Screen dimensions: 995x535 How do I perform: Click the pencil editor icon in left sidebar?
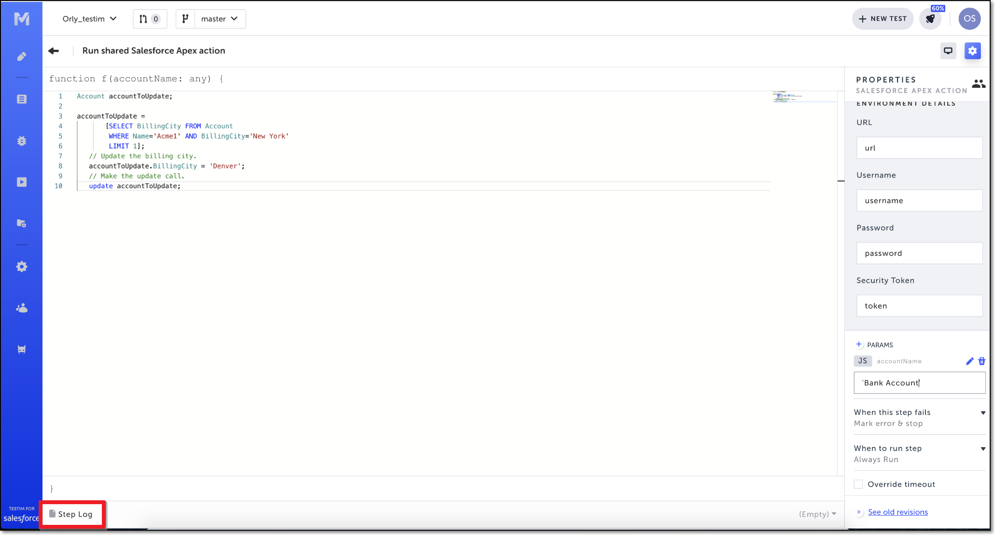coord(22,56)
